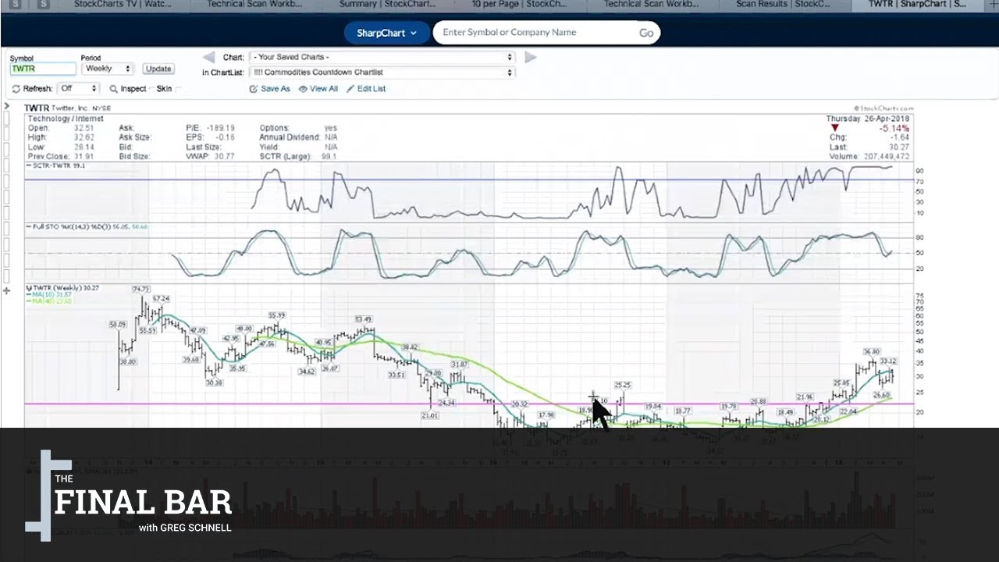The height and width of the screenshot is (562, 999).
Task: Click the Prev Close 31.91 value
Action: tap(84, 156)
